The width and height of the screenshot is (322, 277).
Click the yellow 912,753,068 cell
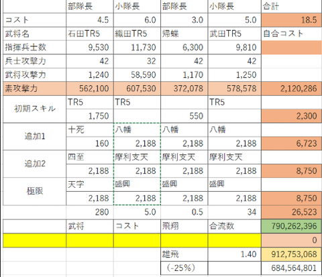292,254
